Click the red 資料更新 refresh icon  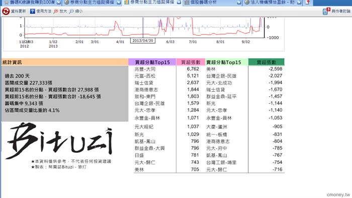[6, 11]
